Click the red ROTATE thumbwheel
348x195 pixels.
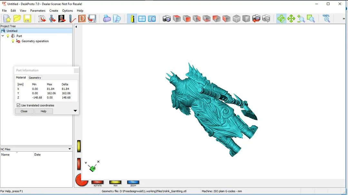(97, 182)
